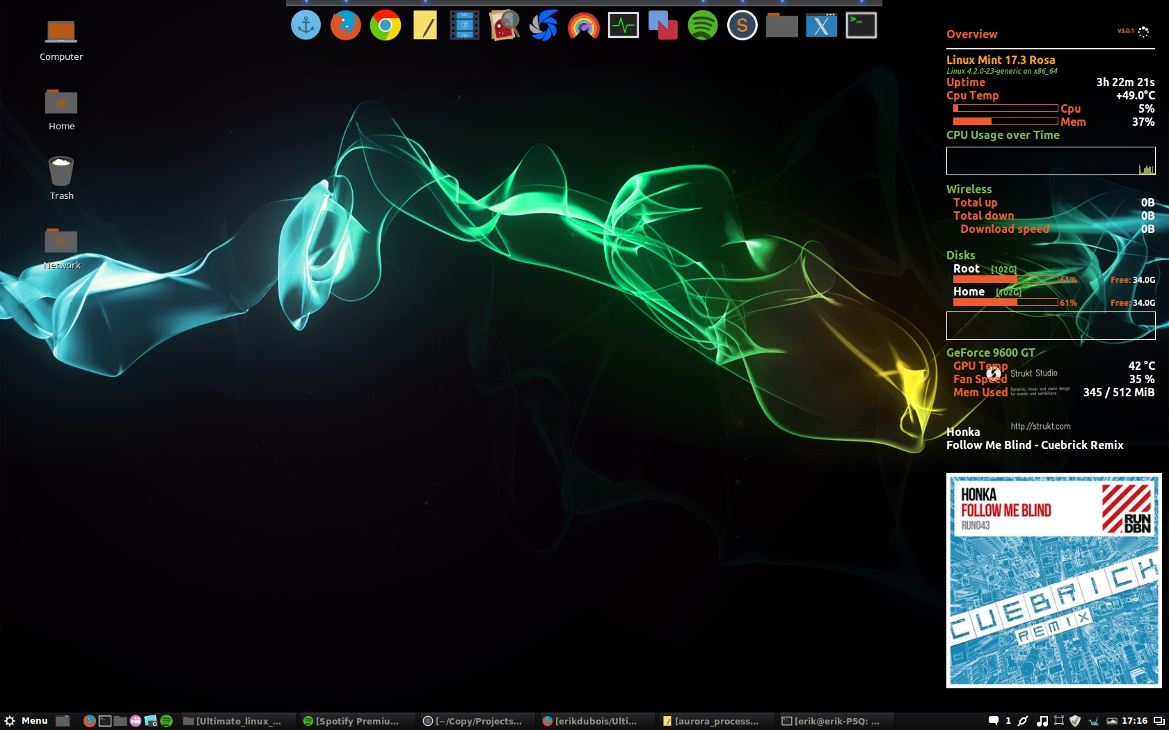
Task: Click the folder launcher in the bottom panel
Action: tap(120, 721)
